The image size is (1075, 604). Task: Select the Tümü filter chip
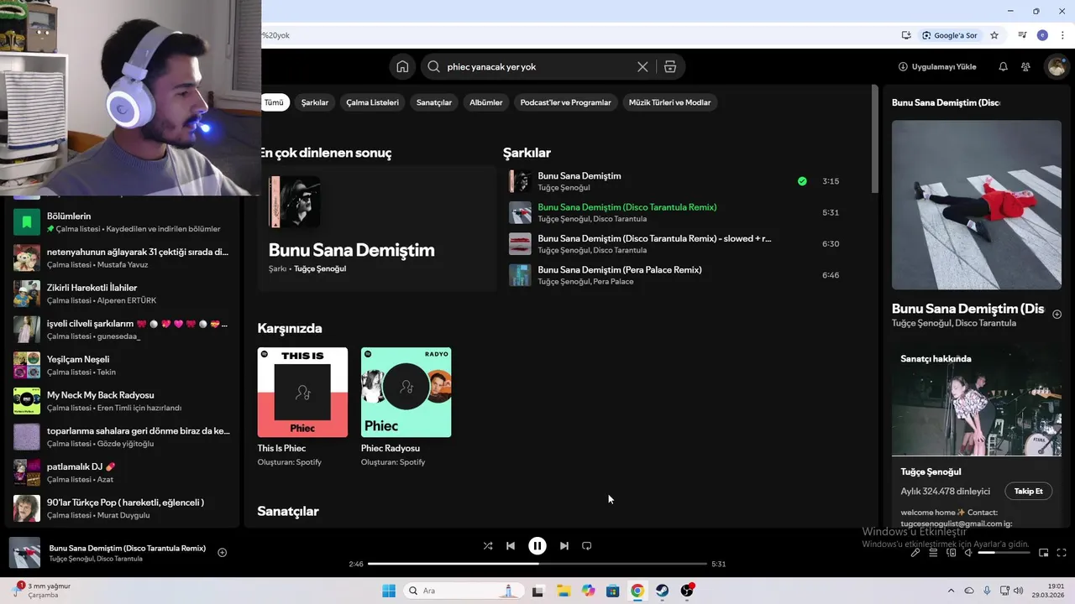pos(274,102)
